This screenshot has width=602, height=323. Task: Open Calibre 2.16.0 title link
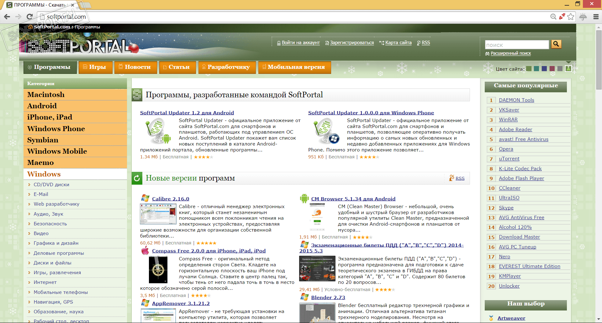click(171, 199)
